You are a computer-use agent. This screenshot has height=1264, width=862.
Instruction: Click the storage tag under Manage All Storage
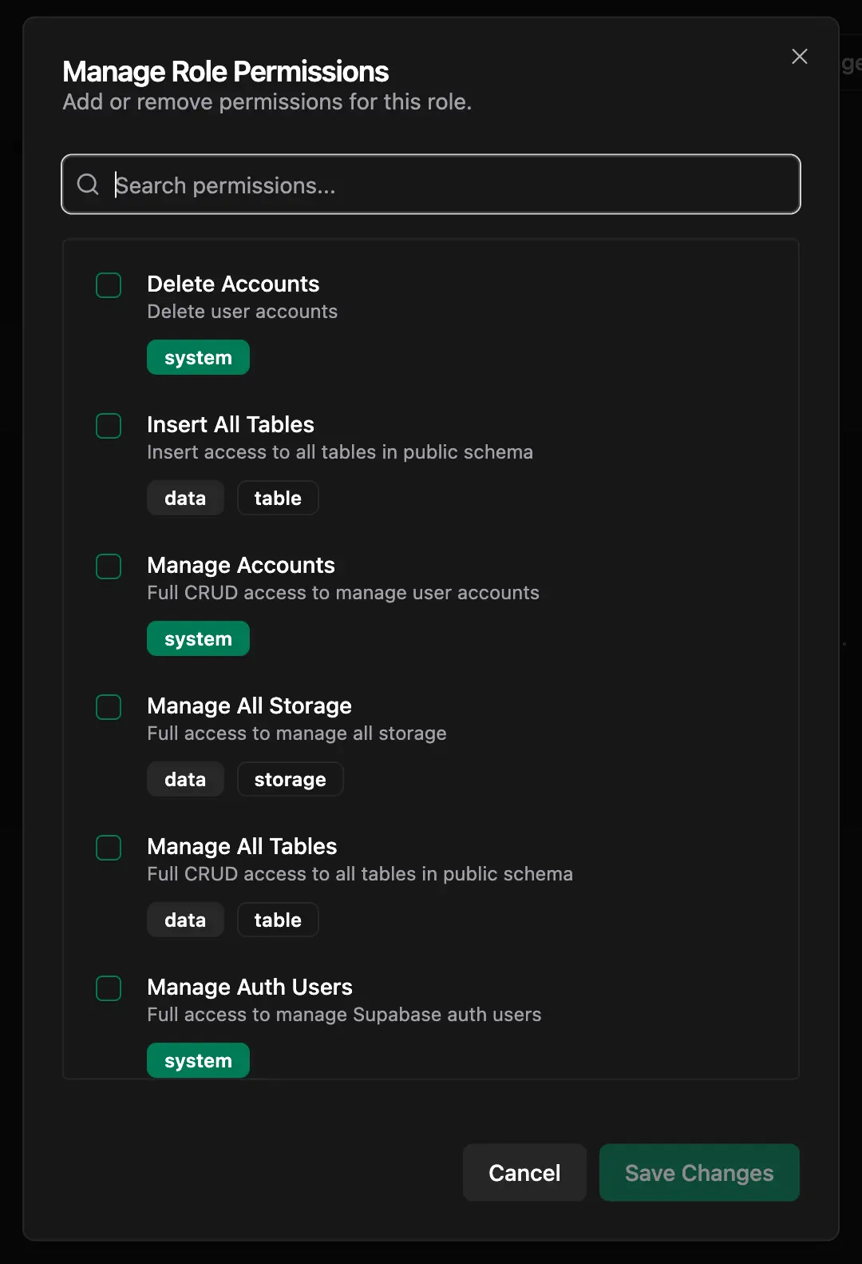[x=290, y=779]
